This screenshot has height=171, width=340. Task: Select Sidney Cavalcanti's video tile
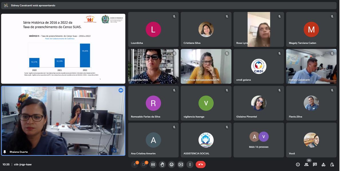tap(311, 66)
